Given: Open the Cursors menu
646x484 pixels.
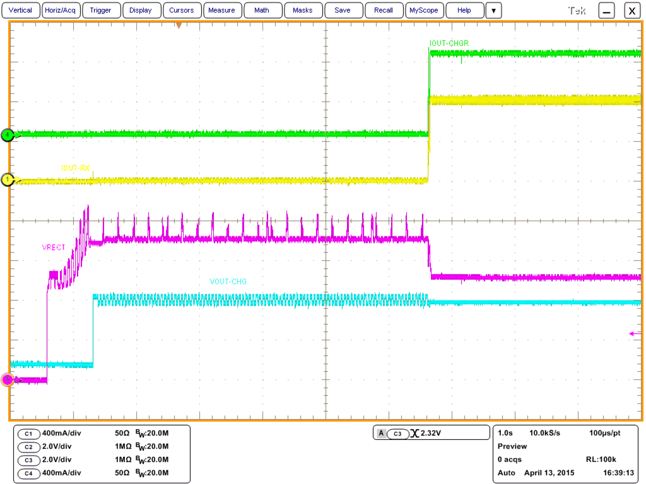Looking at the screenshot, I should [x=182, y=10].
